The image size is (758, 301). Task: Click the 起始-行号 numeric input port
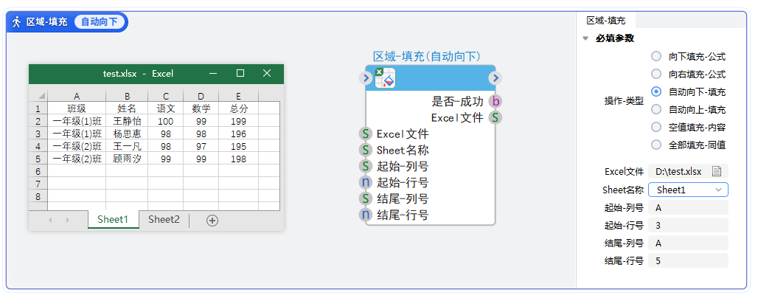tap(366, 182)
